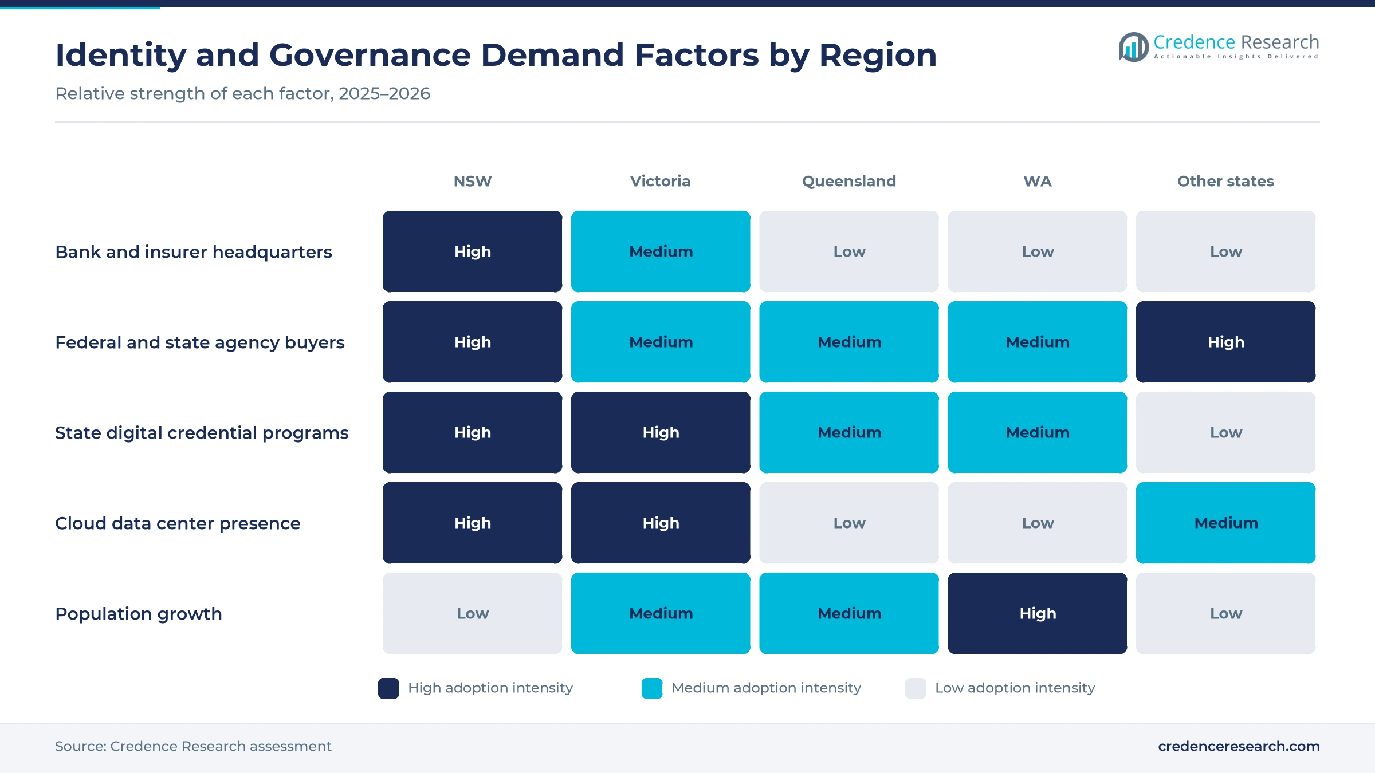Open the credenceresearch.com link
This screenshot has width=1375, height=773.
(1239, 746)
